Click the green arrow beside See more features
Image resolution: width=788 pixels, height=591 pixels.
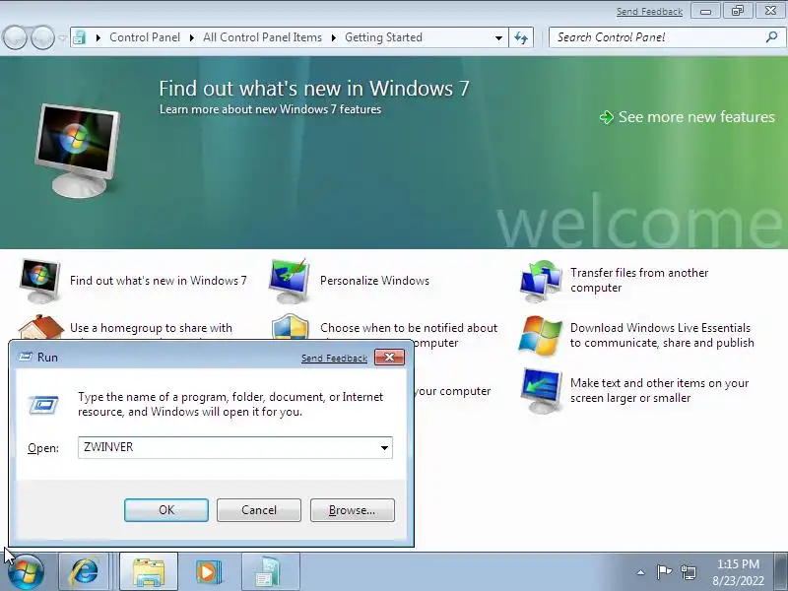tap(607, 117)
